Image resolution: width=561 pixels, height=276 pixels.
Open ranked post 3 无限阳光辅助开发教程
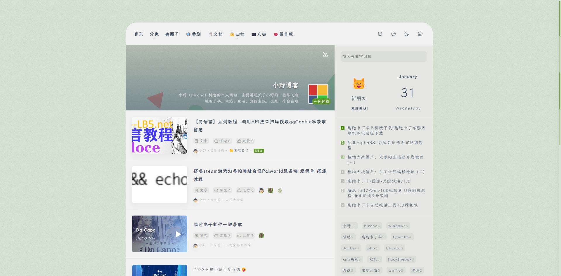385,160
